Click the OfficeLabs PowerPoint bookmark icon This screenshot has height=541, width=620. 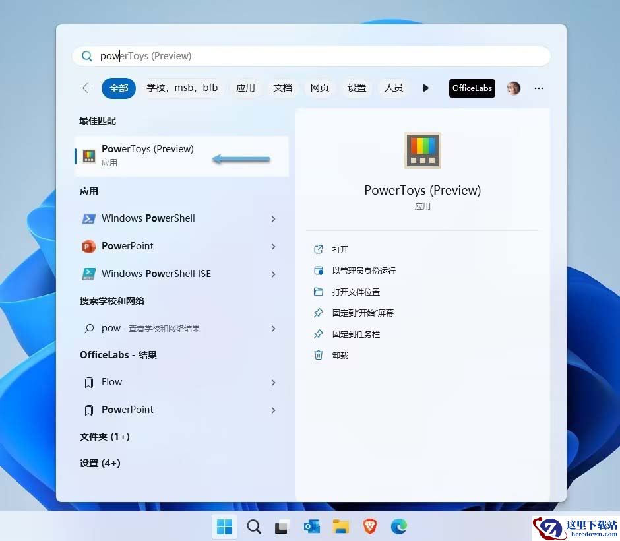point(89,410)
